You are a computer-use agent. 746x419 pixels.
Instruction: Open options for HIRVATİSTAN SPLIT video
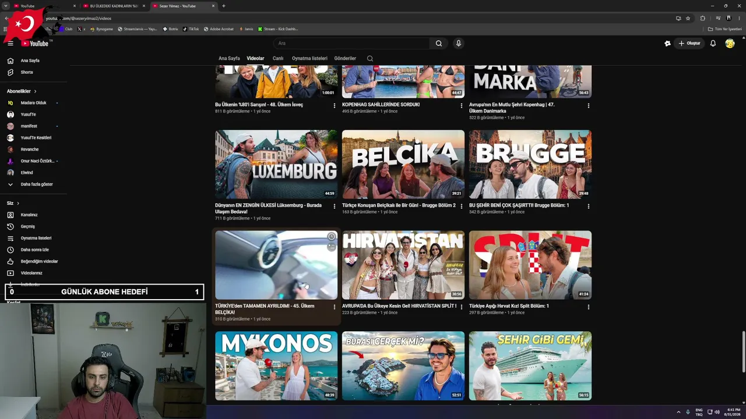click(x=462, y=307)
